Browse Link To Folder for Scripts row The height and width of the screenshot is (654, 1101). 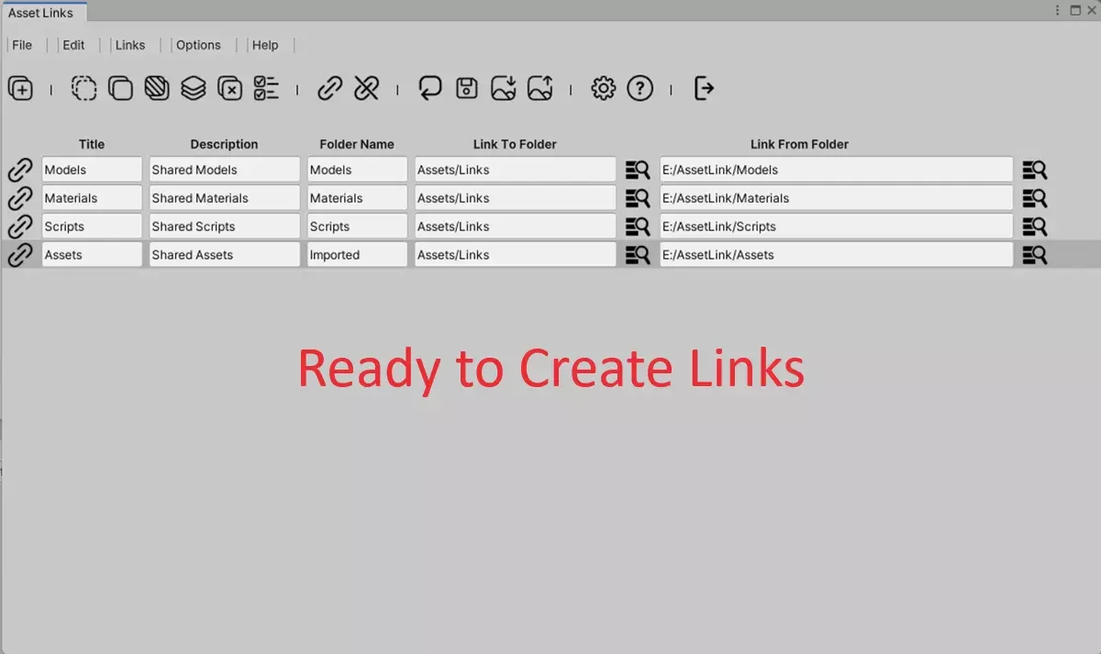click(x=638, y=227)
